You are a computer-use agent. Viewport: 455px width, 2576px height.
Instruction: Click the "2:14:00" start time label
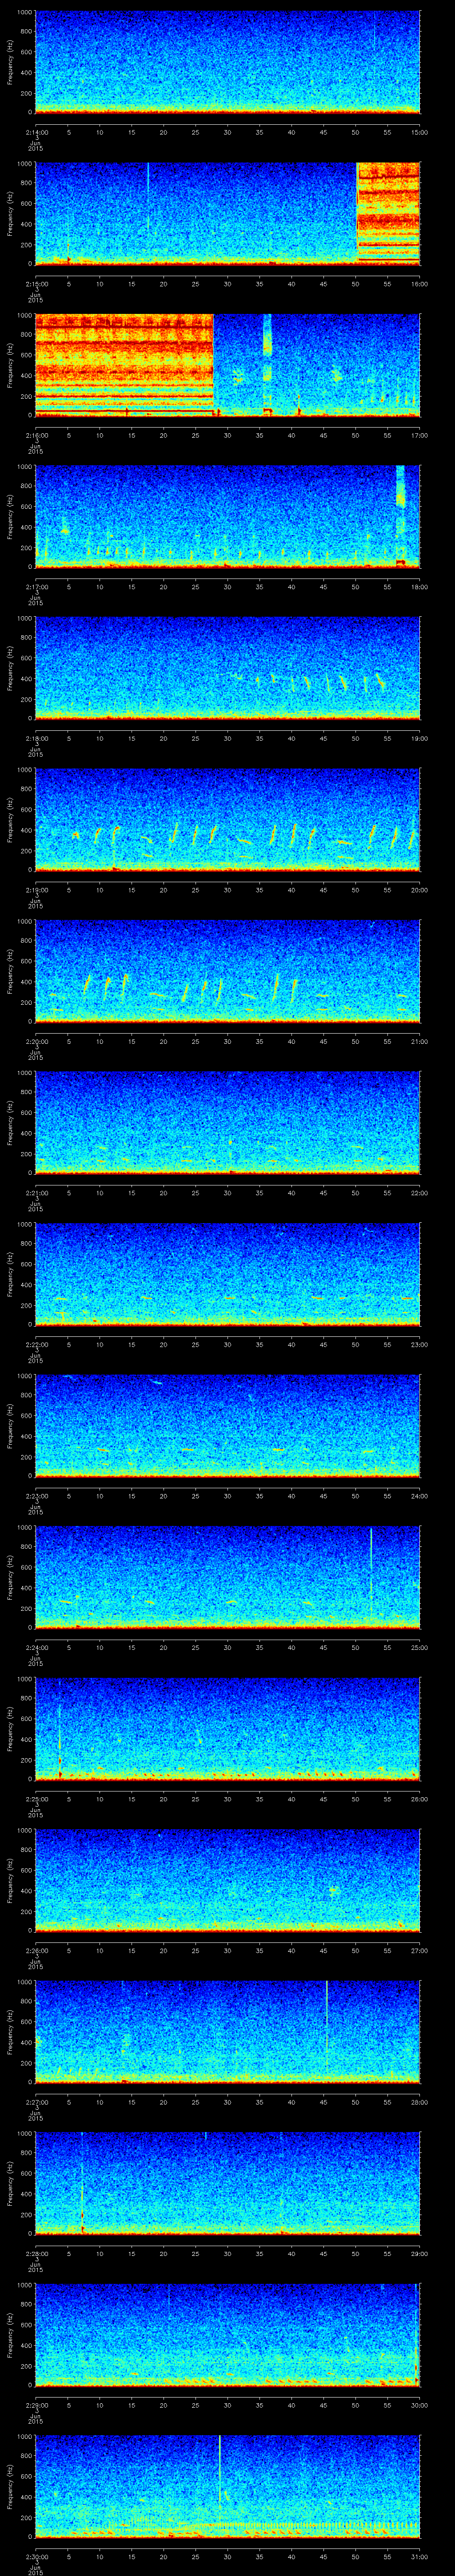point(36,132)
